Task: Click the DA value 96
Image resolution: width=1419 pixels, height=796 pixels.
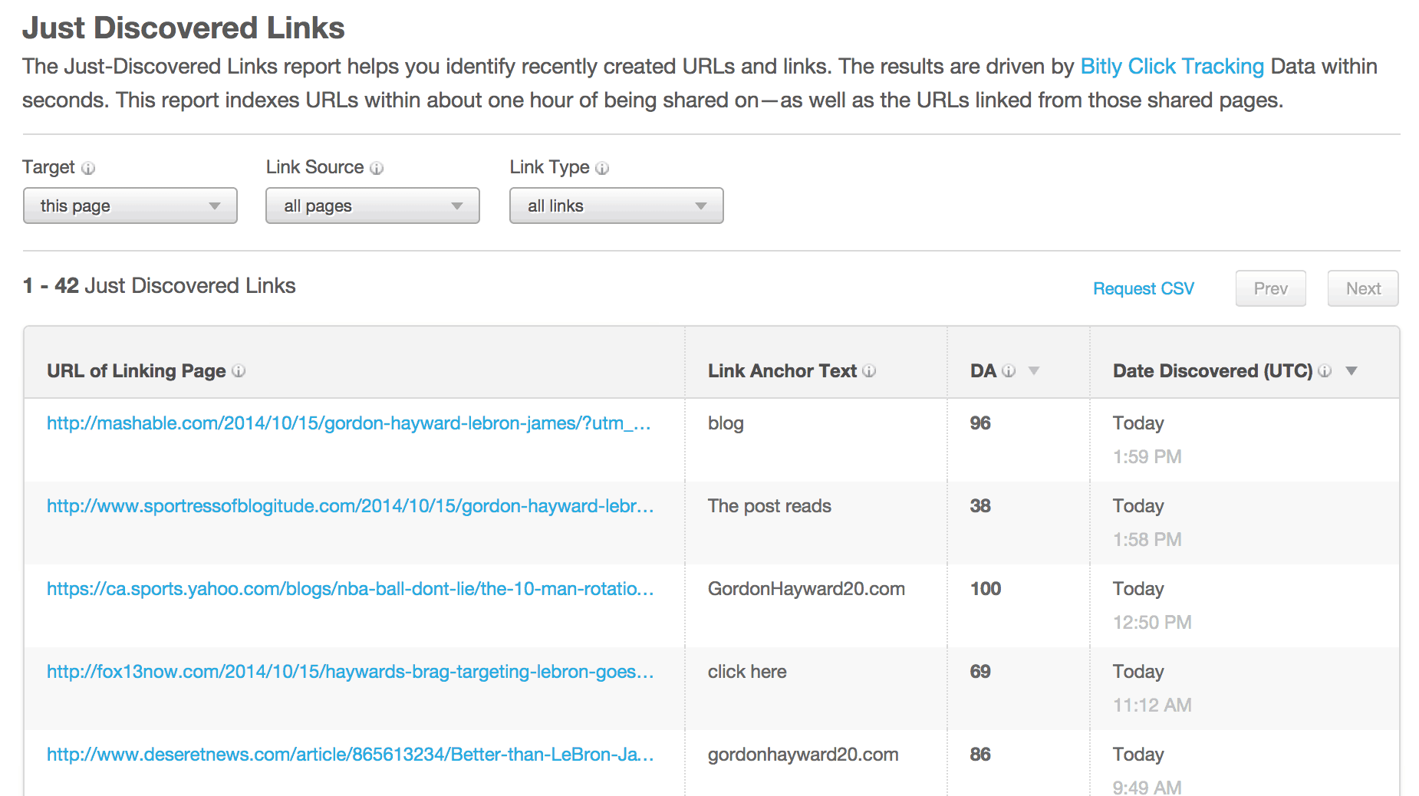Action: [x=980, y=423]
